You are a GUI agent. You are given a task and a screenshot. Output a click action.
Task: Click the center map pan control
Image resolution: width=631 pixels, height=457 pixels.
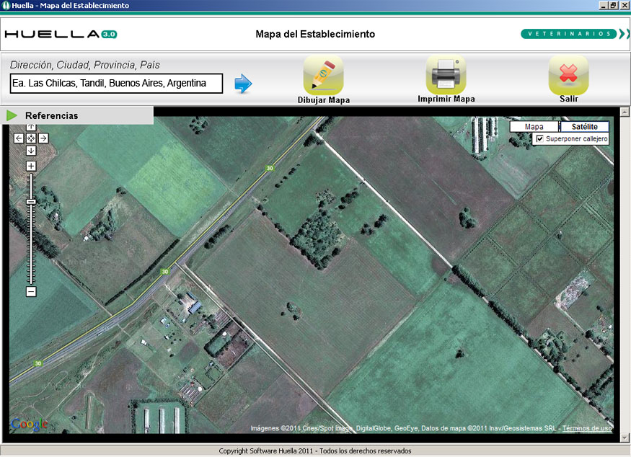tap(31, 138)
